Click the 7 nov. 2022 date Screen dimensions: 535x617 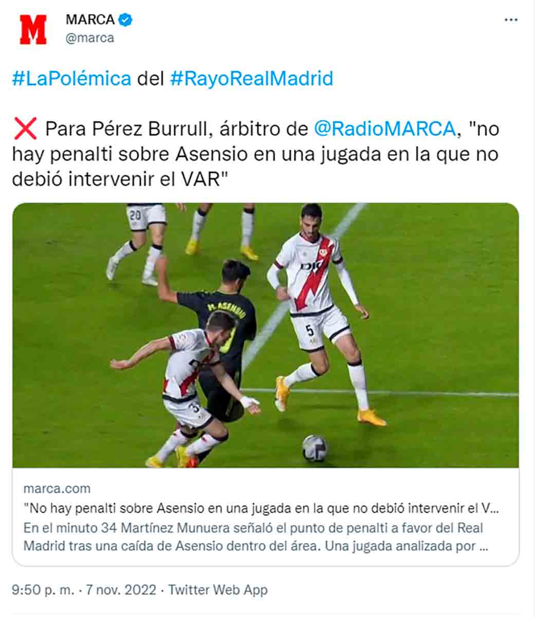121,590
